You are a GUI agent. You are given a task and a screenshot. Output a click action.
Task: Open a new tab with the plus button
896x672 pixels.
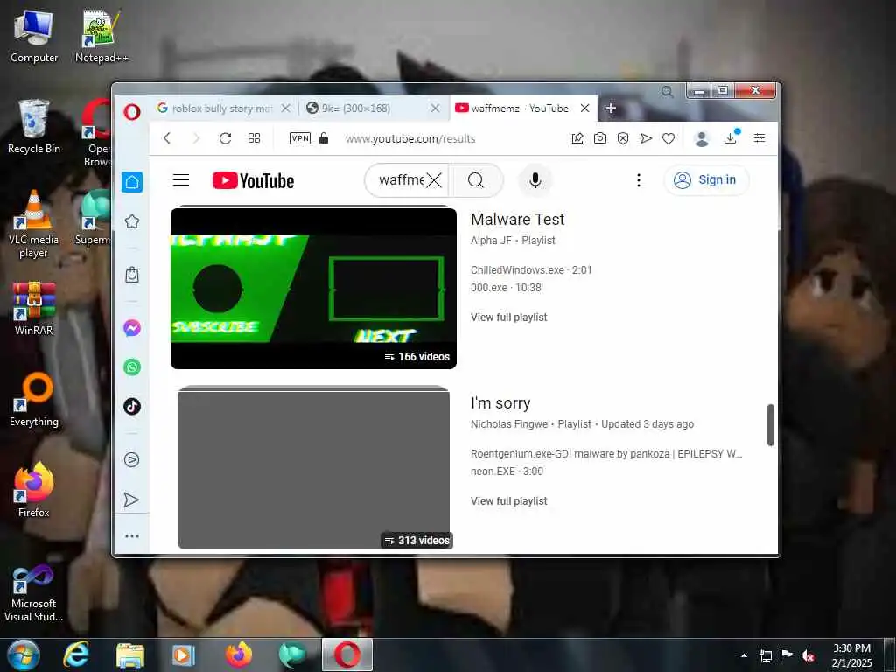(611, 108)
